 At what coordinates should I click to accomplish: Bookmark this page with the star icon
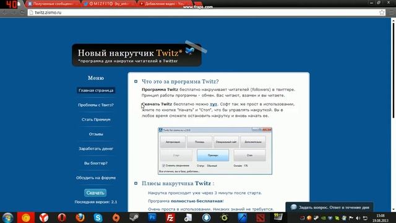382,12
